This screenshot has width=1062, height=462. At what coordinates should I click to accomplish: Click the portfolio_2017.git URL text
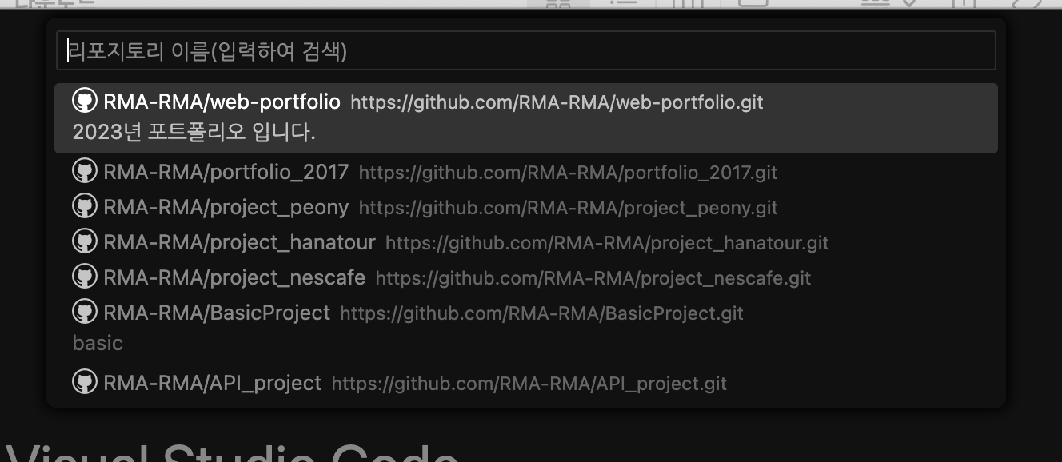pos(568,173)
